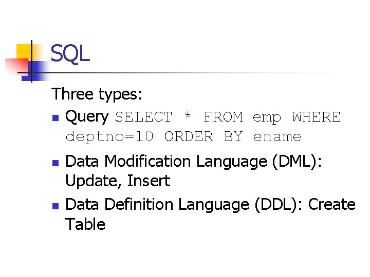Click the red square beside the title
Screen dimensions: 370x277
coord(15,67)
